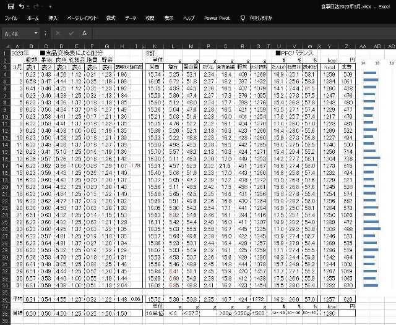Select column Z header
Viewport: 396px width, 325px height.
point(346,46)
